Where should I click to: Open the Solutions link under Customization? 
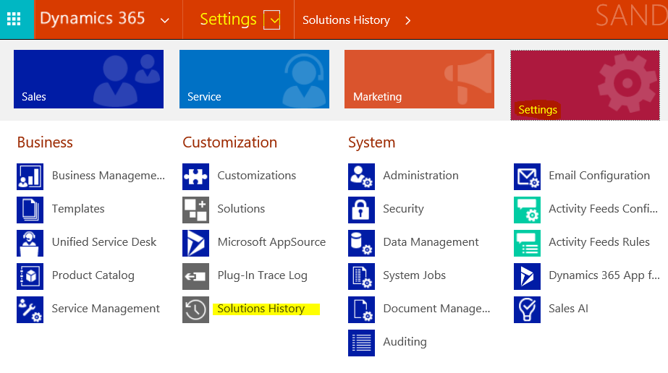(x=241, y=209)
